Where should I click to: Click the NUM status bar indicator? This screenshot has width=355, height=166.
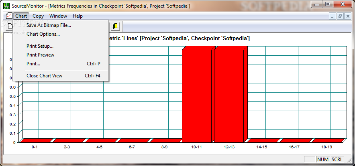click(x=323, y=160)
